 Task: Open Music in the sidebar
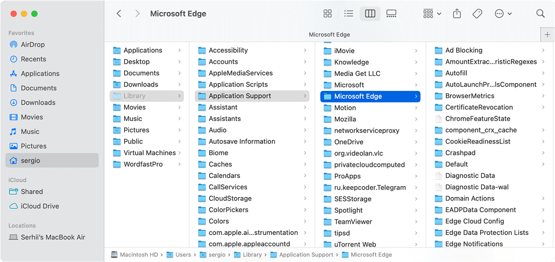pos(52,131)
